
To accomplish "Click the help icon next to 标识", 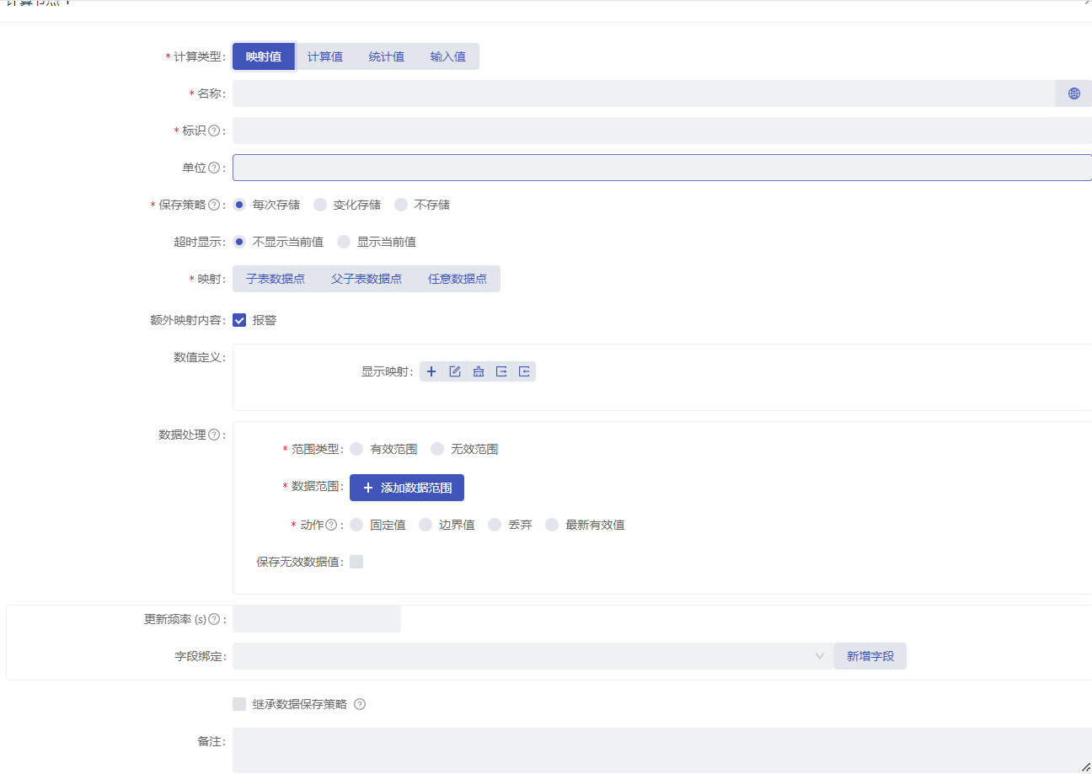I will point(214,131).
